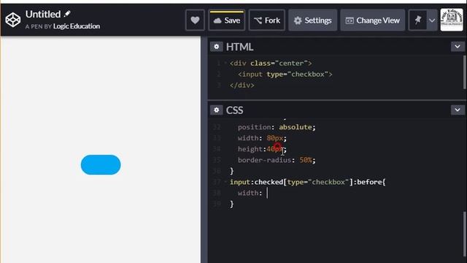This screenshot has height=263, width=467.
Task: Click the position: absolute line
Action: (x=277, y=127)
